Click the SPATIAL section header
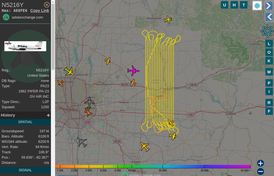 pyautogui.click(x=25, y=122)
